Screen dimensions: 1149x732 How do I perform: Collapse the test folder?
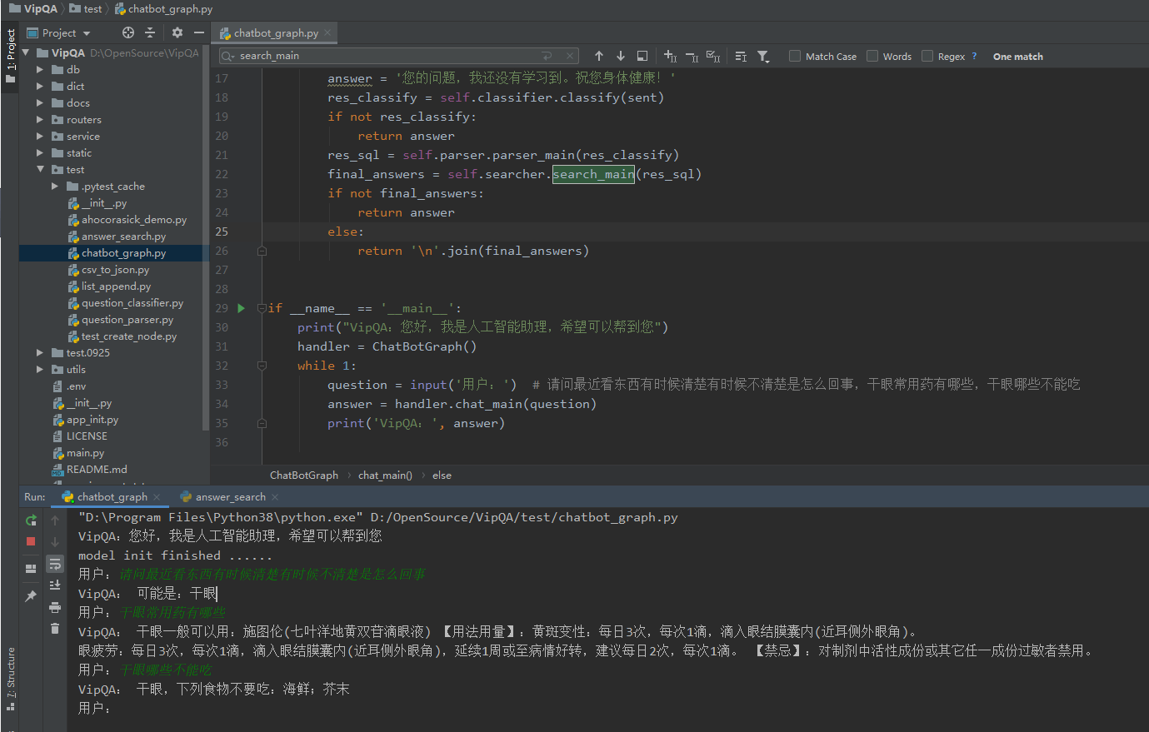pyautogui.click(x=40, y=170)
